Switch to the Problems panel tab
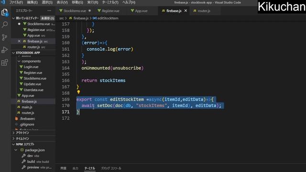 (x=63, y=168)
